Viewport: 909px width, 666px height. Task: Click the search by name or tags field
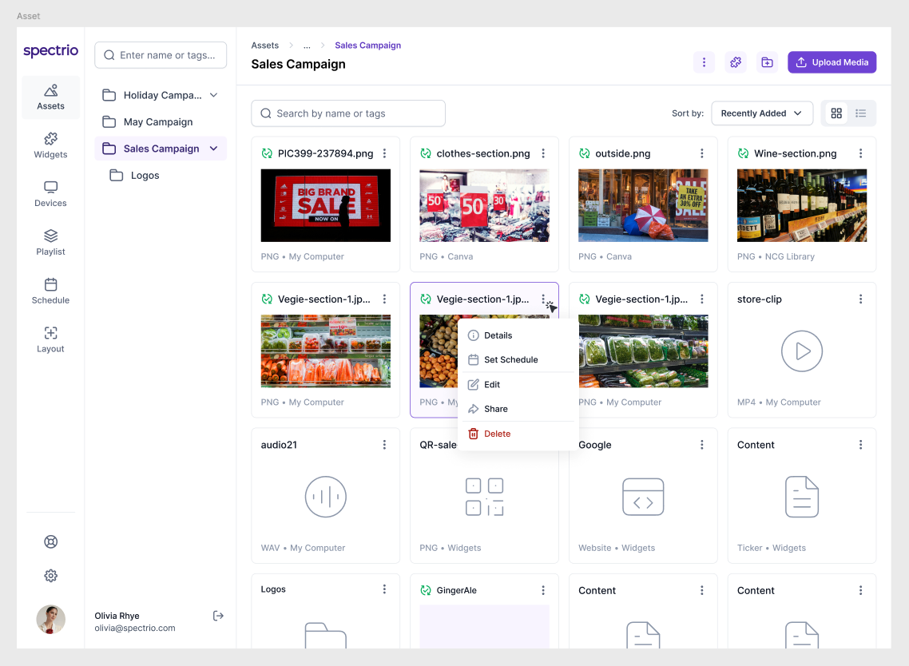(x=348, y=113)
